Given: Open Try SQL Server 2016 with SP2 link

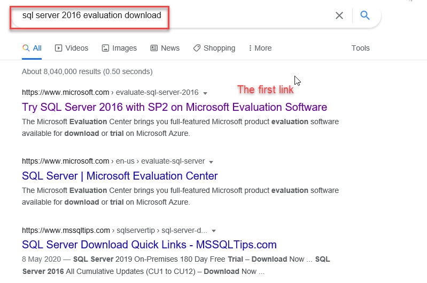Looking at the screenshot, I should tap(174, 107).
